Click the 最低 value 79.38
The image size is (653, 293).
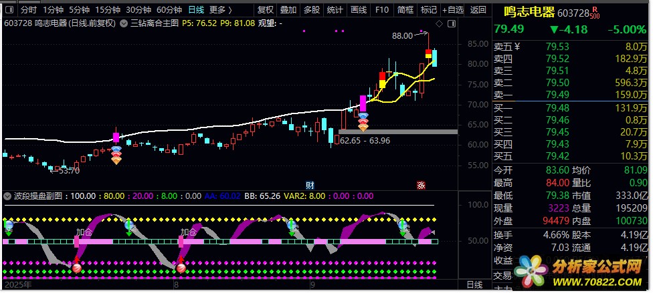click(x=557, y=196)
